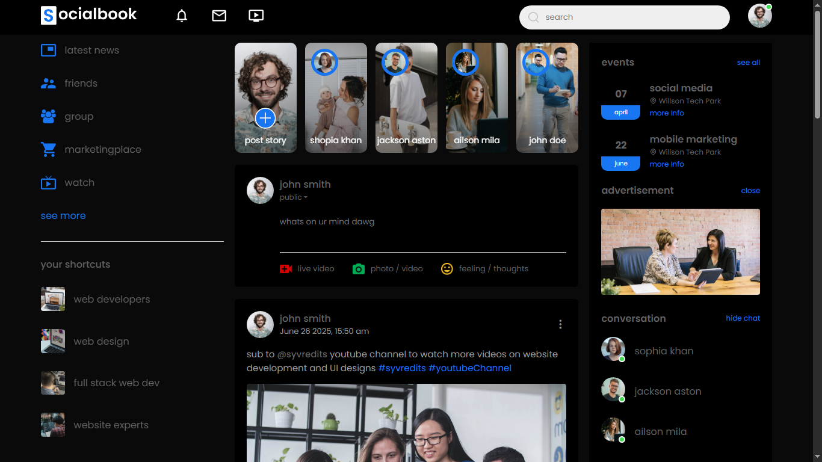Click the marketingplace cart icon
This screenshot has height=462, width=822.
click(x=48, y=149)
